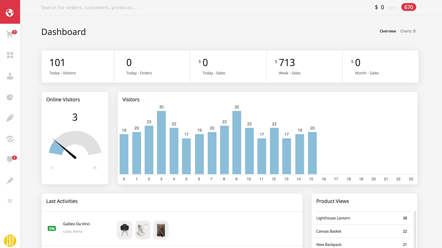Click the hour 5 bar with value 17
This screenshot has height=248, width=442.
(x=186, y=156)
